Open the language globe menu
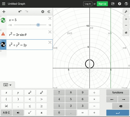130x117 pixels. 126,4
